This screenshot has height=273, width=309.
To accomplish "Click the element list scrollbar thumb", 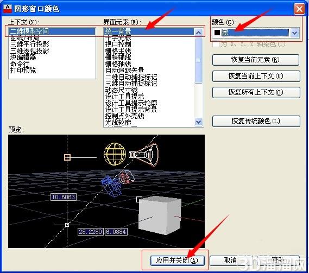I will pyautogui.click(x=198, y=60).
